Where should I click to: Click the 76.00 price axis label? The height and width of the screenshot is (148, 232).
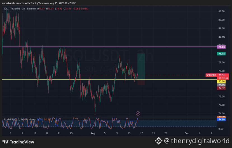pos(221,71)
